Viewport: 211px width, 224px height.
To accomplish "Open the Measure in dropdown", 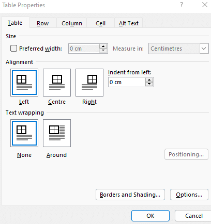I will click(x=178, y=49).
